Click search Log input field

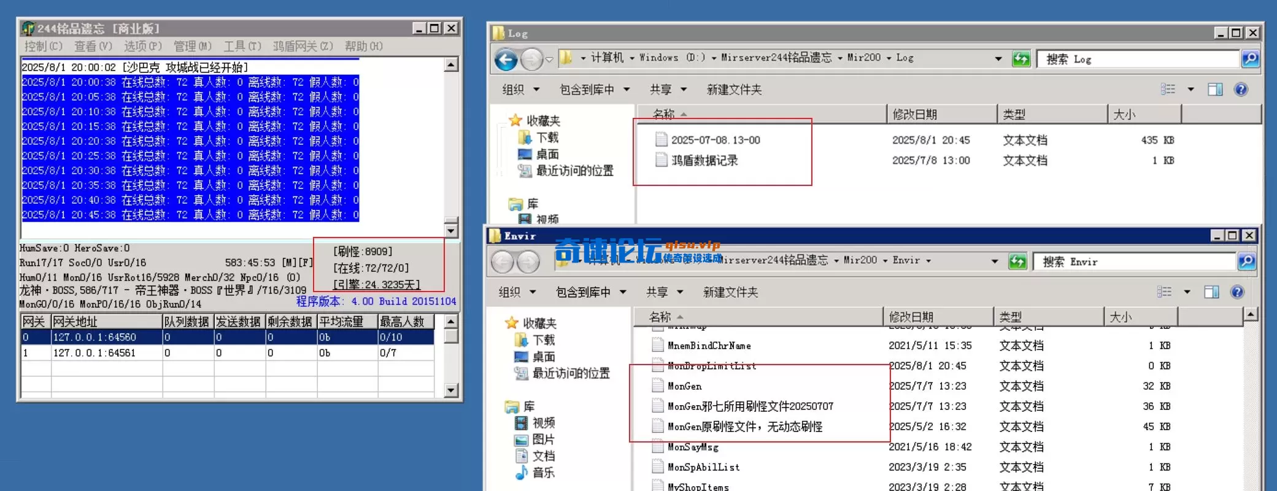(1138, 59)
